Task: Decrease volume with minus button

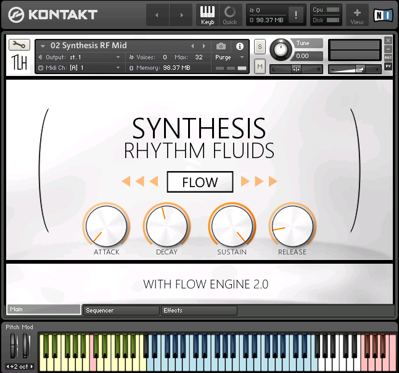Action: coord(333,69)
